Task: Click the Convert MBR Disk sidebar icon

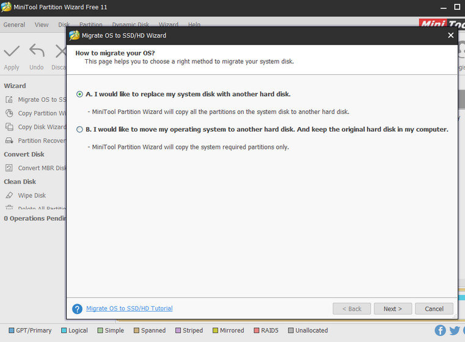Action: (9, 168)
